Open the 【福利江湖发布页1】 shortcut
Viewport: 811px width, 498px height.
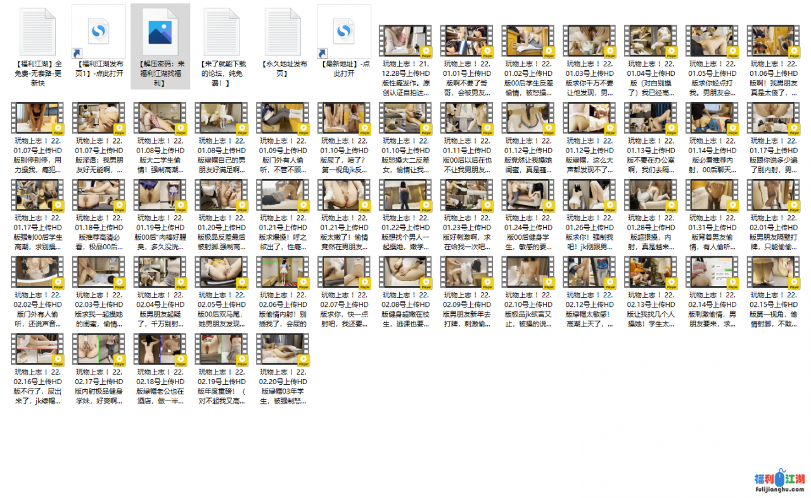pos(98,32)
